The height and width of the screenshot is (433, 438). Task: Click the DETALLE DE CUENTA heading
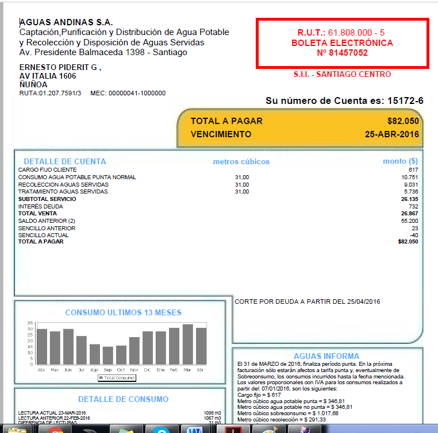pyautogui.click(x=65, y=161)
